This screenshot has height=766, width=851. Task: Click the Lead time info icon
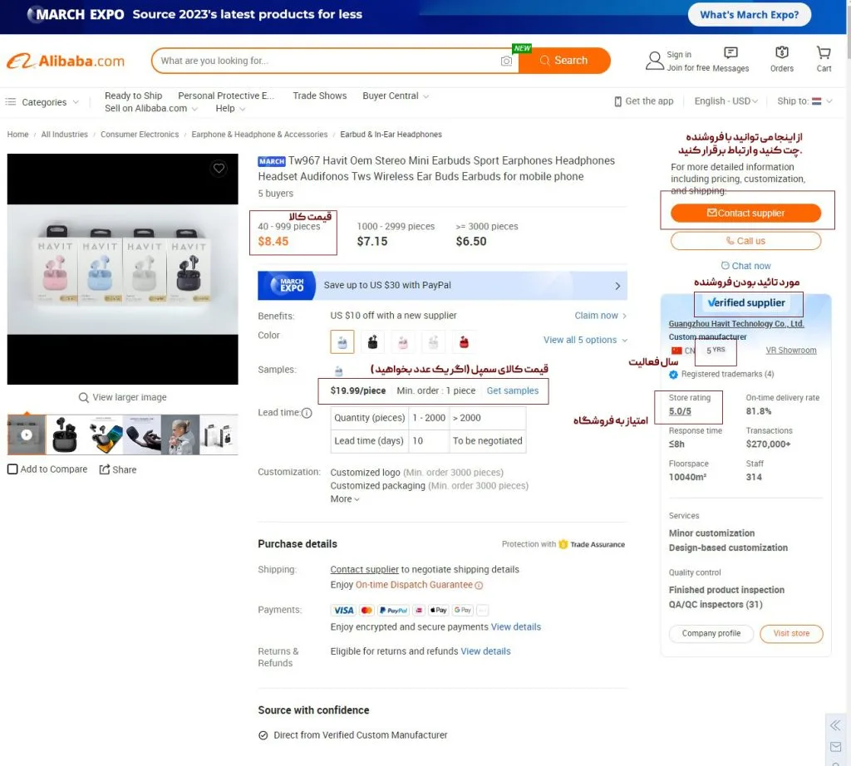(x=307, y=413)
